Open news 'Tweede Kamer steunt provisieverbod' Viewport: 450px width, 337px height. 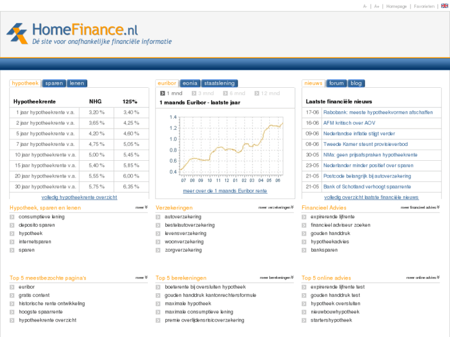pyautogui.click(x=365, y=144)
